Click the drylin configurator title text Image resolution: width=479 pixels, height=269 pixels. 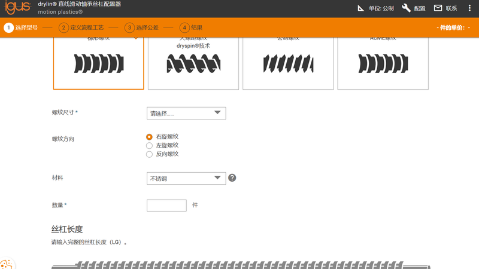pyautogui.click(x=80, y=4)
